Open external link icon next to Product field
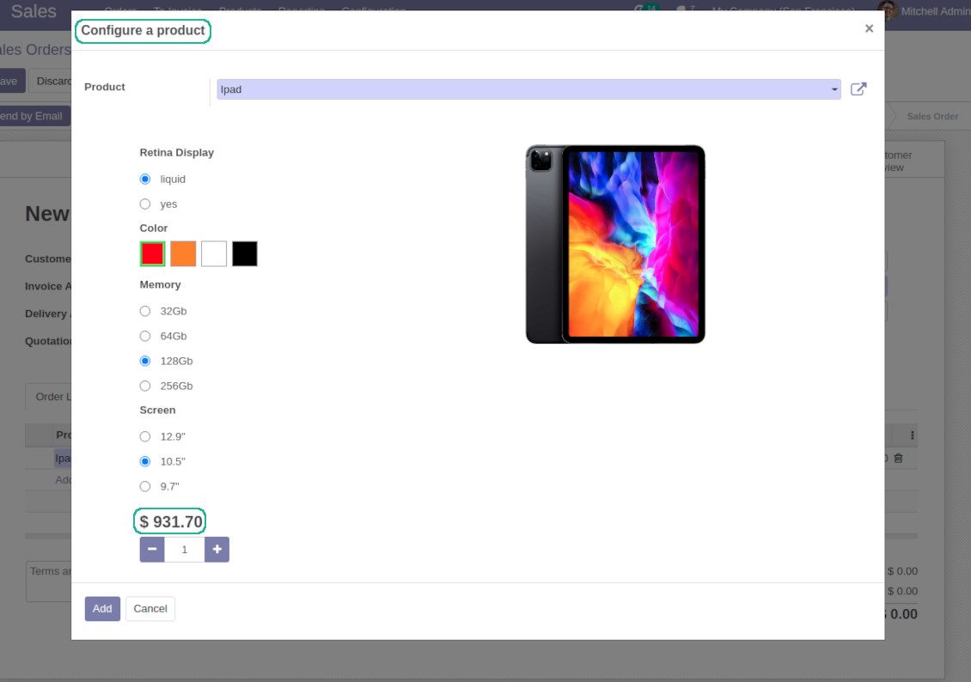Image resolution: width=971 pixels, height=682 pixels. (858, 89)
